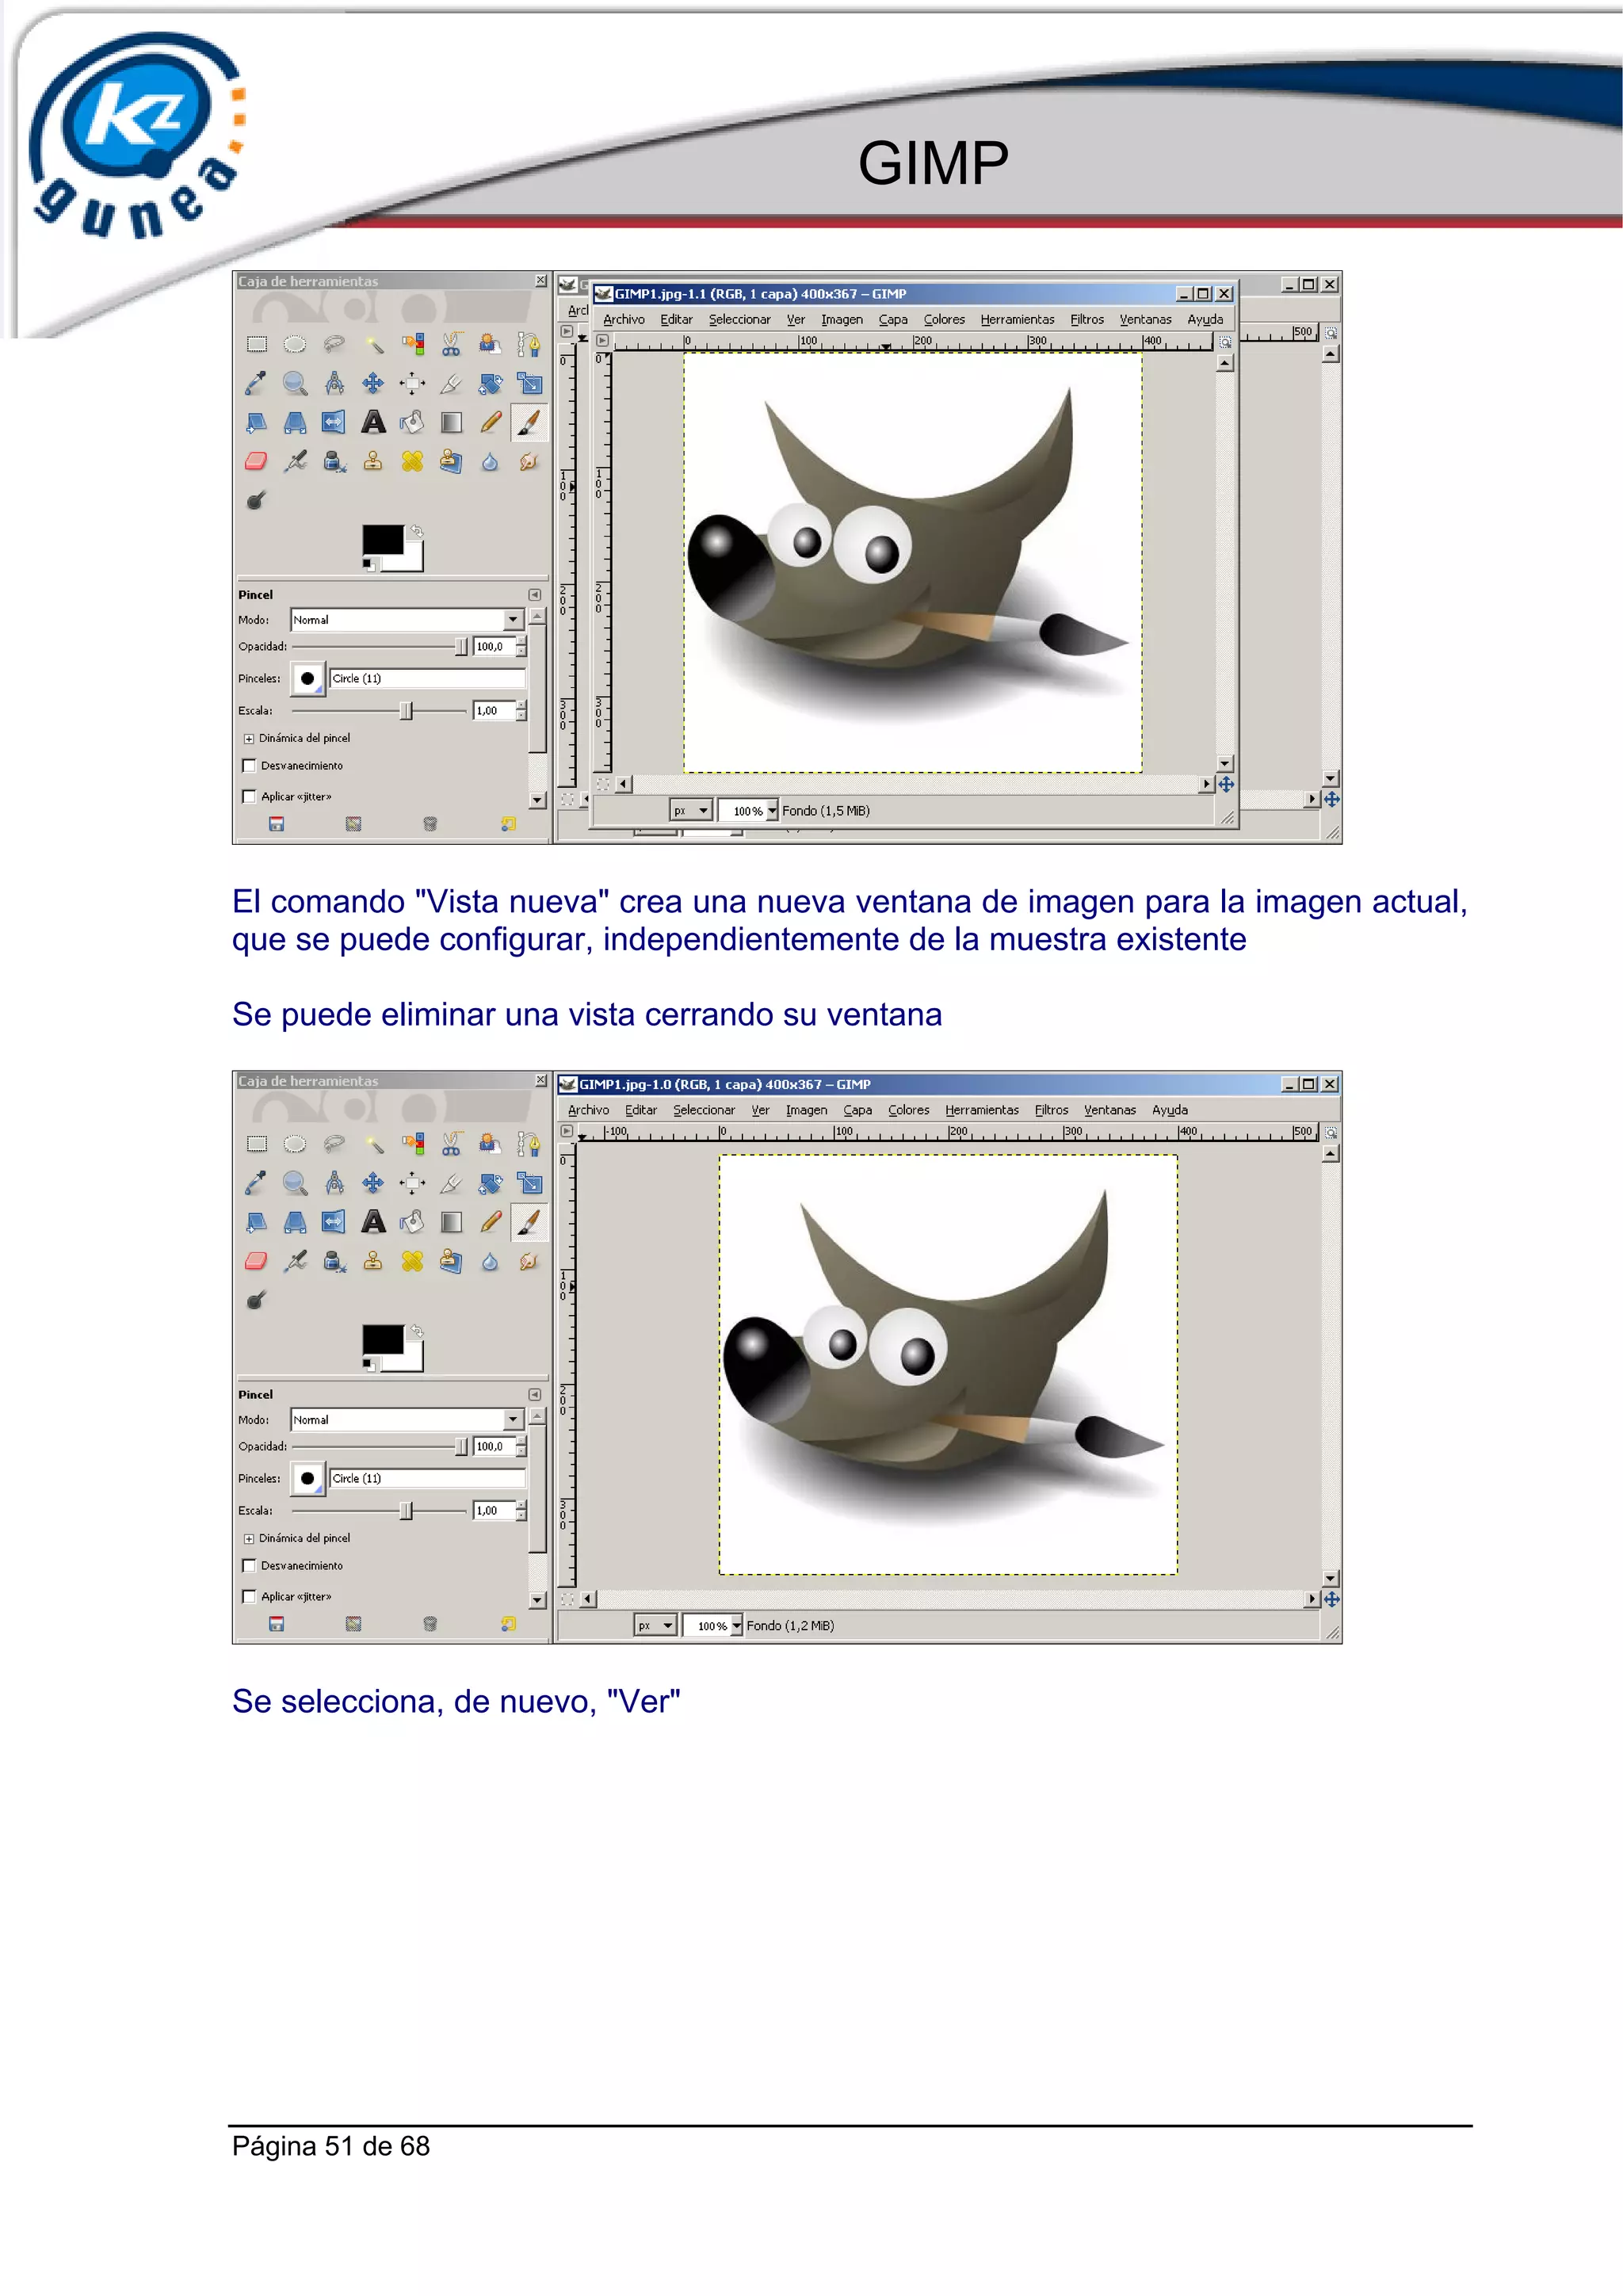1623x2296 pixels.
Task: Select Flip tool in bottom screenshot toolbox
Action: (334, 1222)
